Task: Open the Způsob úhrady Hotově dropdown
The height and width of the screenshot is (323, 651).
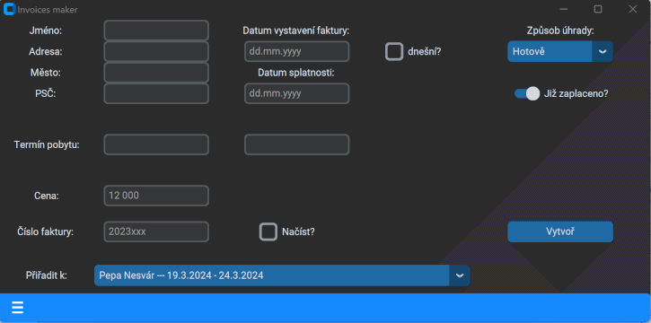Action: [560, 51]
